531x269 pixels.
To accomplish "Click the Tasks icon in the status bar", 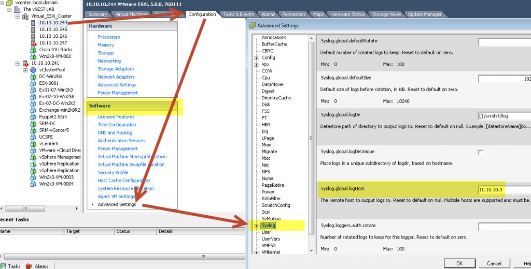I will (x=3, y=266).
